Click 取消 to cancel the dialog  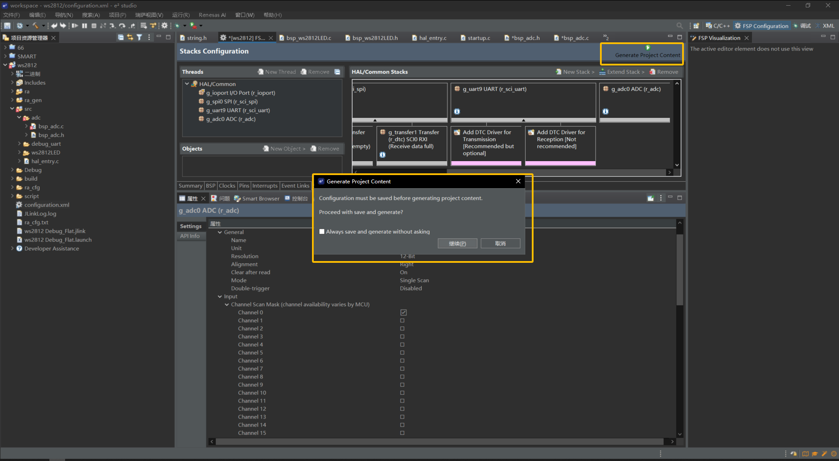pyautogui.click(x=500, y=244)
